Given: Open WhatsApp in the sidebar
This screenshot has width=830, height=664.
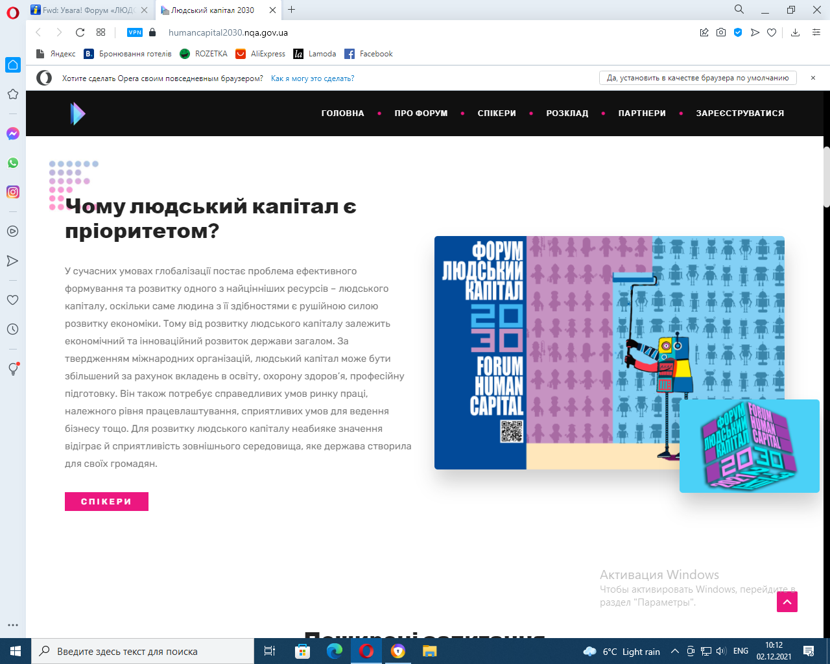Looking at the screenshot, I should click(13, 163).
